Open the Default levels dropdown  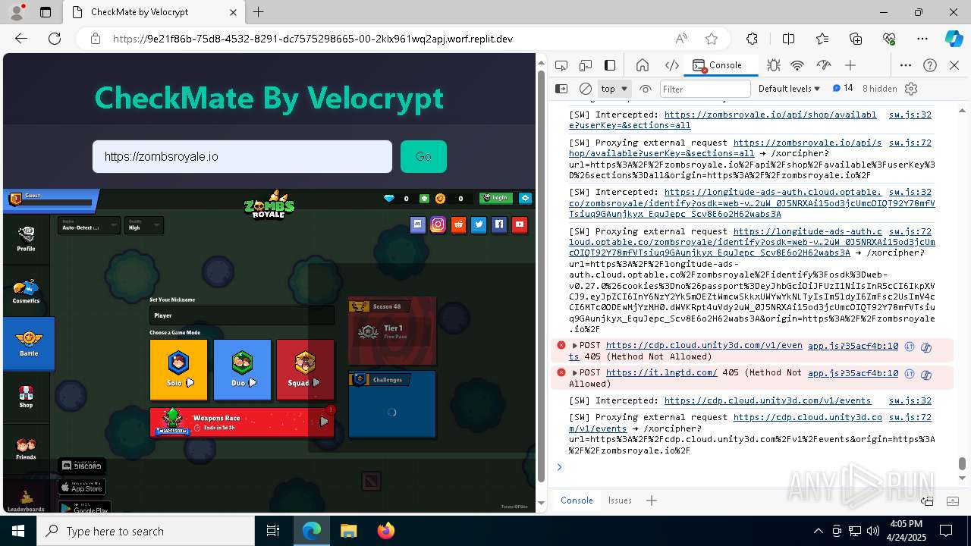789,89
